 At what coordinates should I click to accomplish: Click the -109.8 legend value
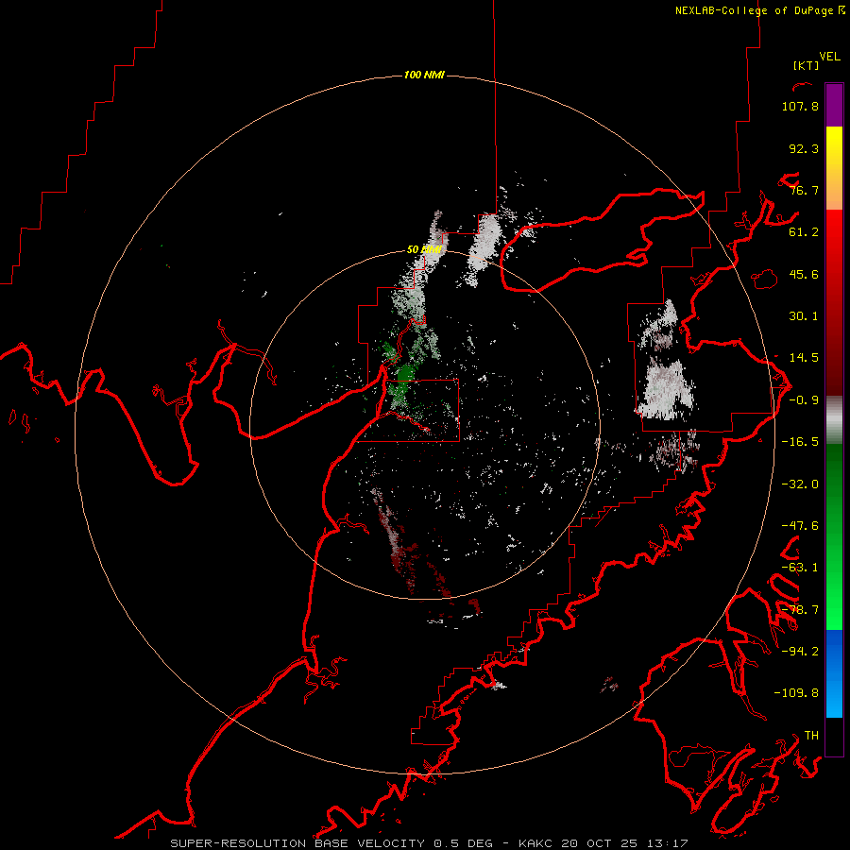(x=796, y=693)
